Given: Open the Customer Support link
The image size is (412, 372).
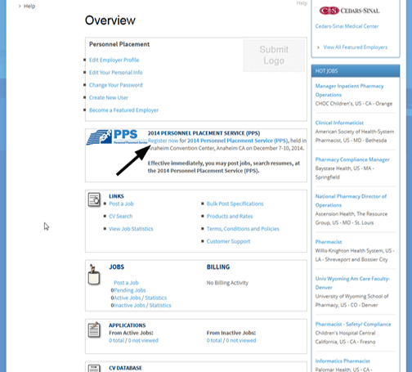Looking at the screenshot, I should tap(228, 241).
